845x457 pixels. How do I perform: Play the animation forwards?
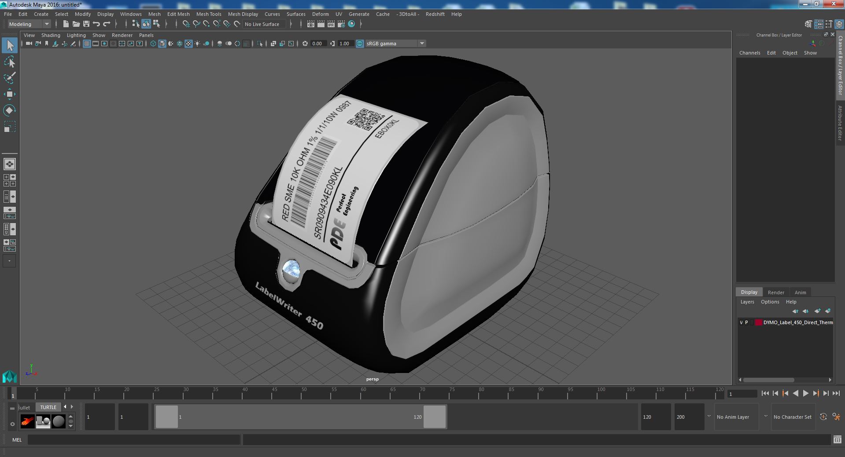click(x=805, y=394)
